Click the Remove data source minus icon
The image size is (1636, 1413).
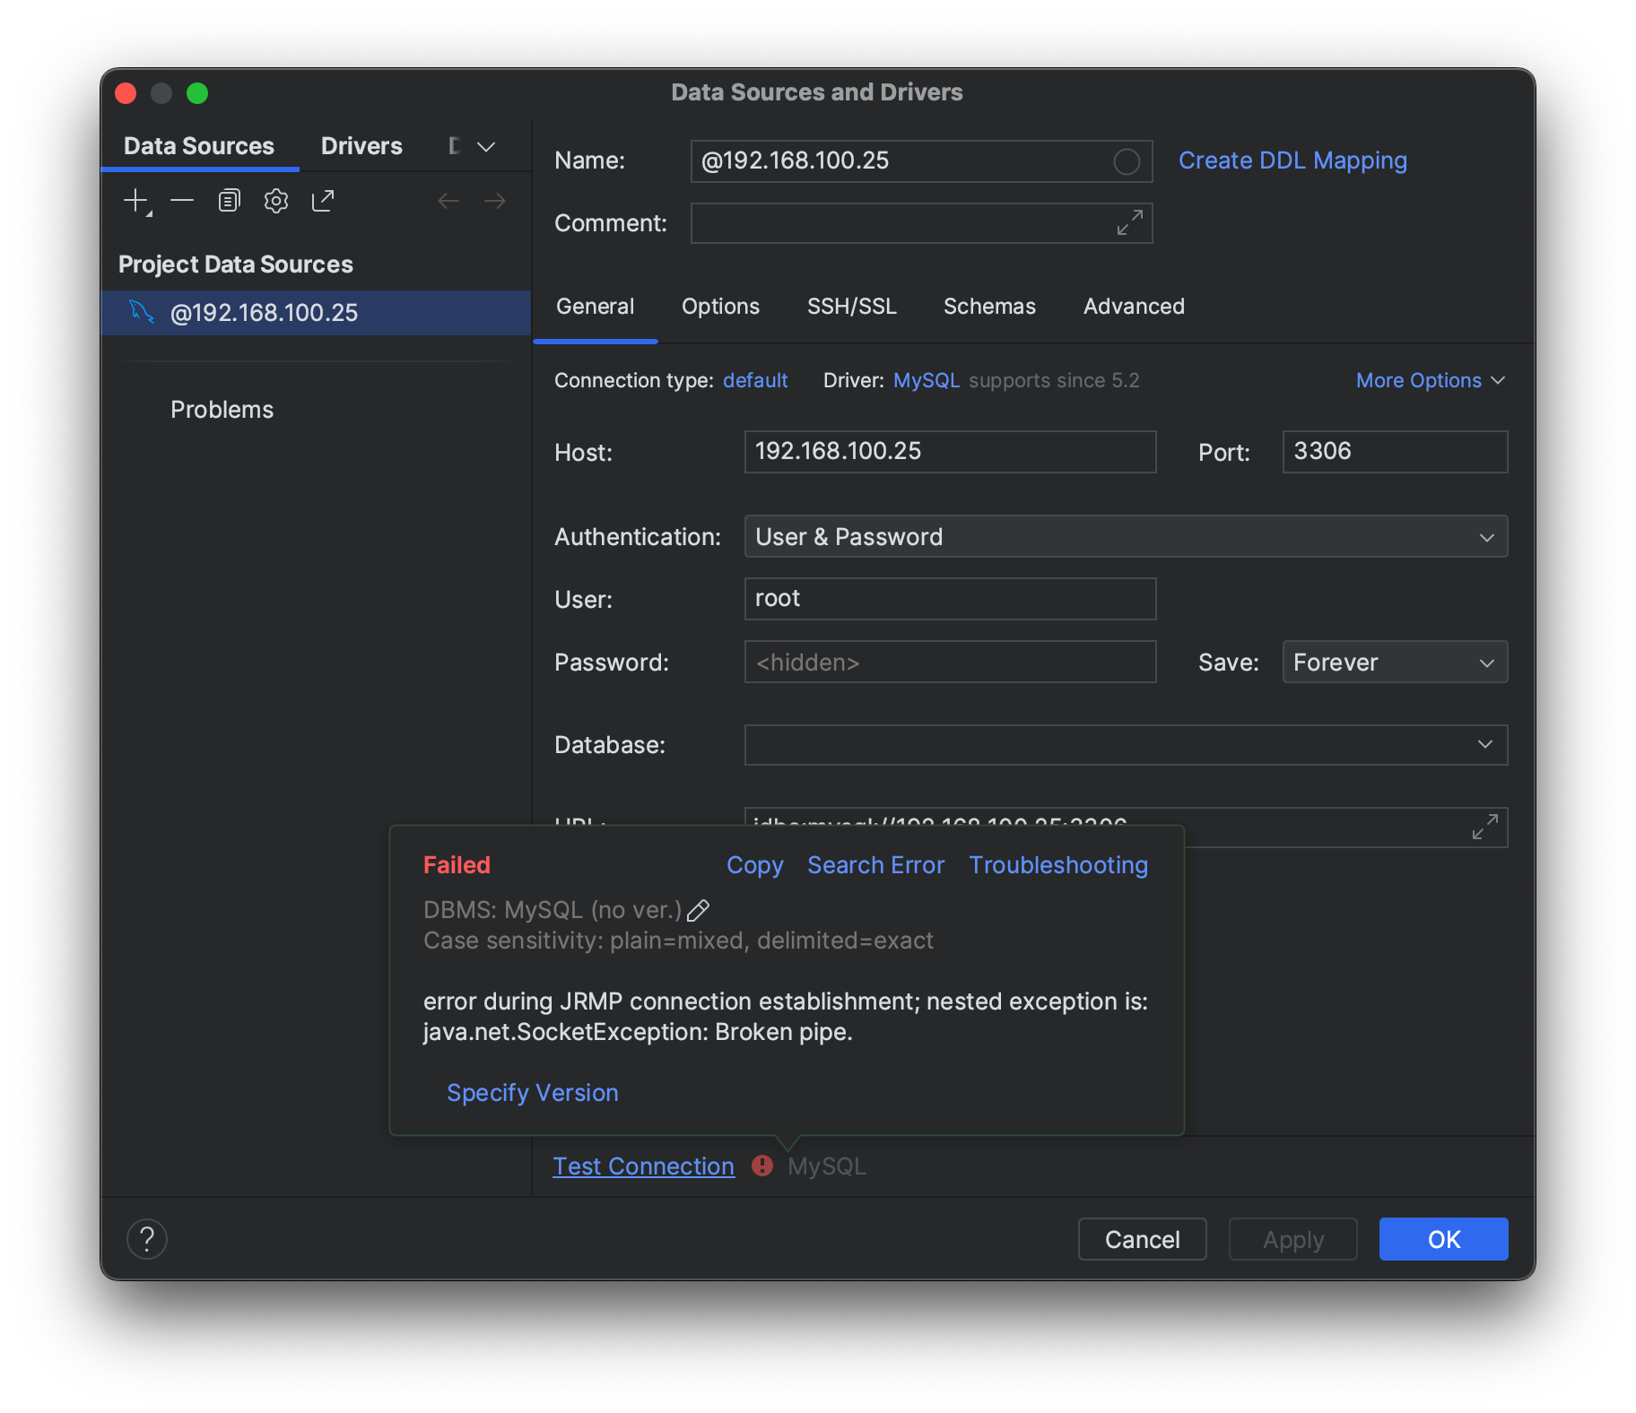pos(182,201)
